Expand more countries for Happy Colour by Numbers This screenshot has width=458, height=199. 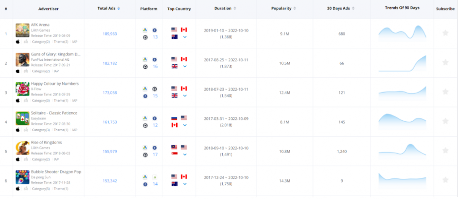[185, 96]
